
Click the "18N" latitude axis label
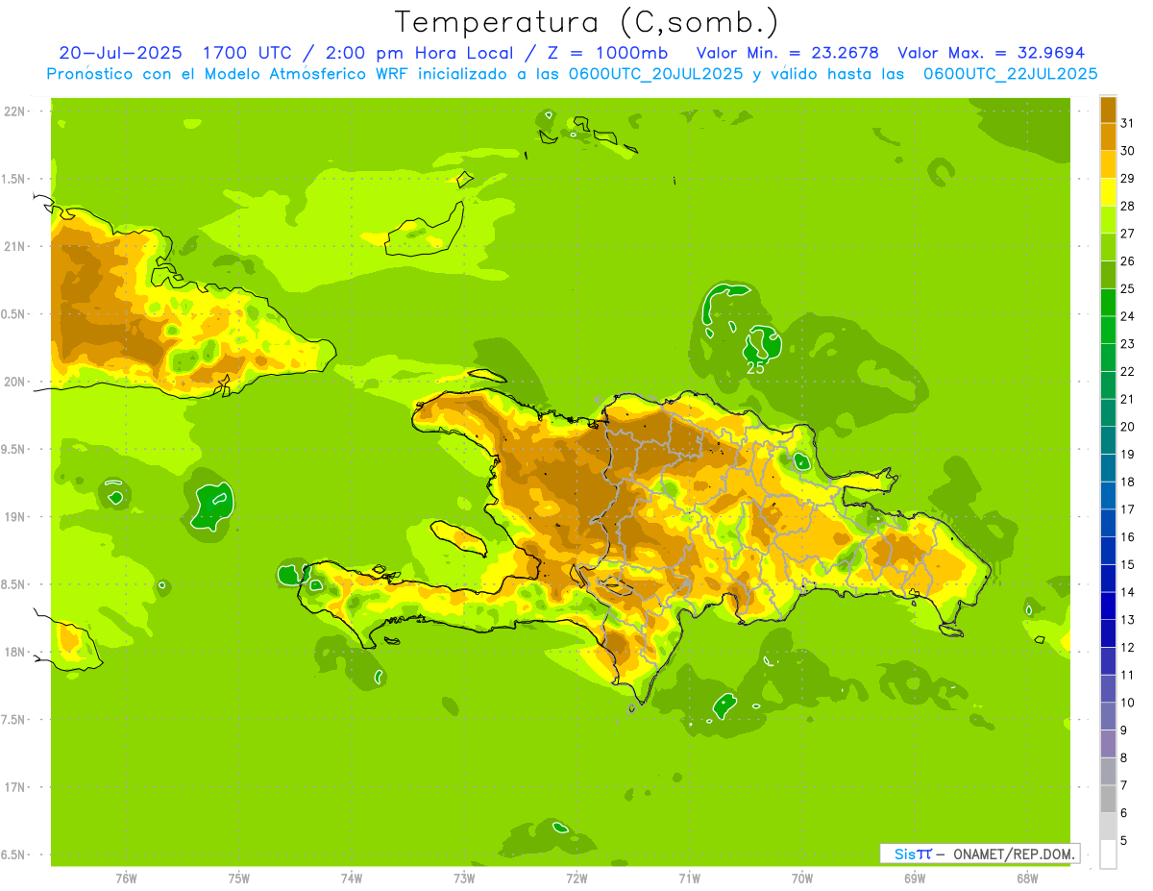coord(14,652)
